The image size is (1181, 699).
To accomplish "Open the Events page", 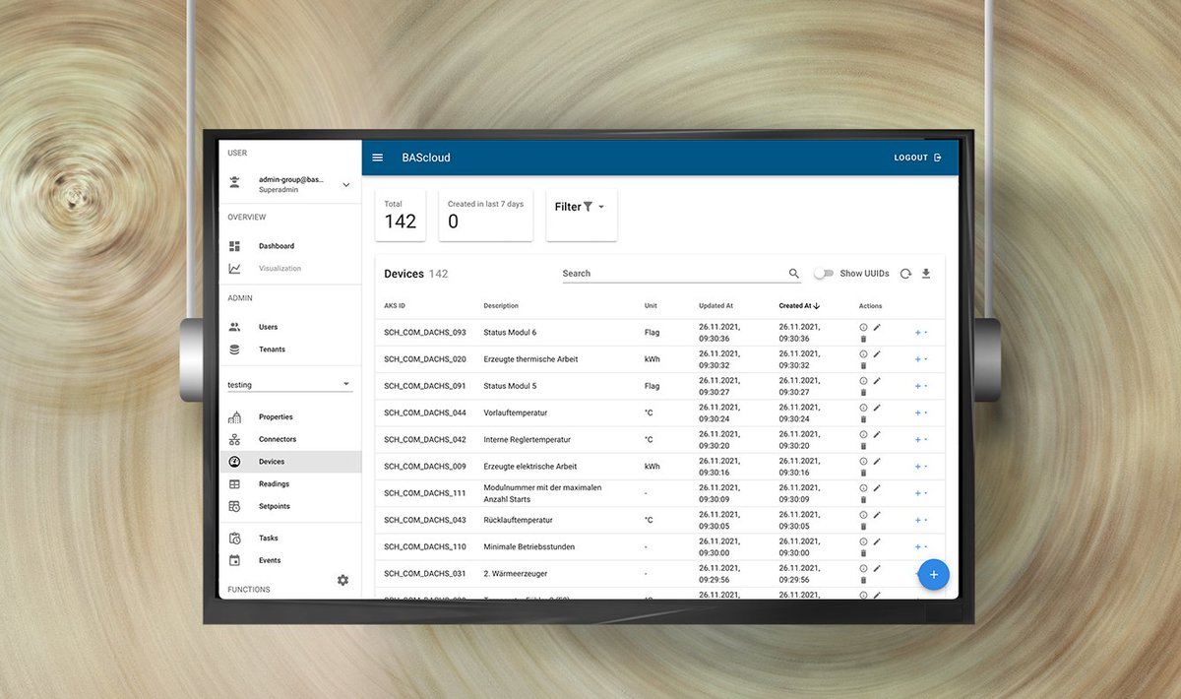I will click(289, 560).
